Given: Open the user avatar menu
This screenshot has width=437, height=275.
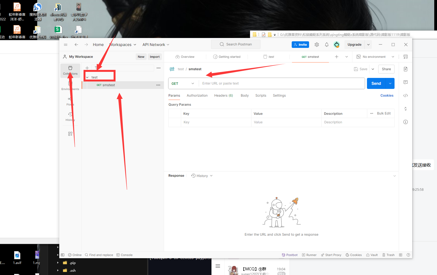Looking at the screenshot, I should (337, 45).
